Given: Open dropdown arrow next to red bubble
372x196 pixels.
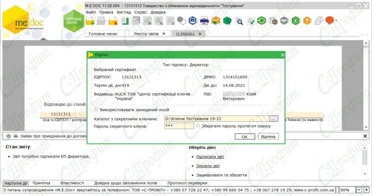Looking at the screenshot, I should [336, 21].
